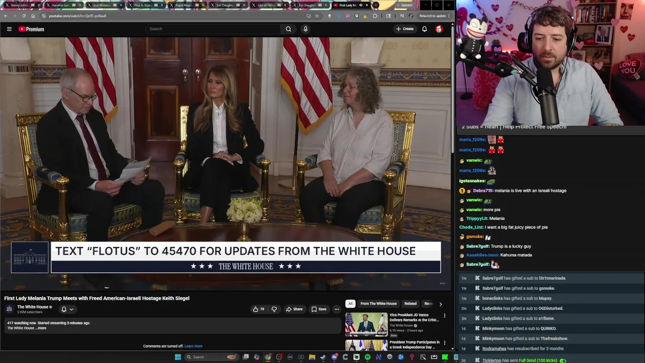Share the Melania Trump video

[294, 309]
